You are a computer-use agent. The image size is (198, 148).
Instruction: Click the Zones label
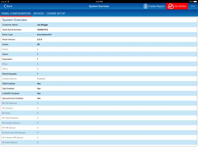coord(5,44)
